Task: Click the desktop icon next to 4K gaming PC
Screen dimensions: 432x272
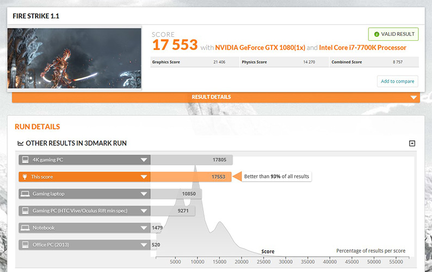Action: pos(26,160)
